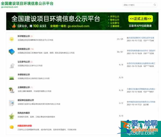The width and height of the screenshot is (161, 137).
Task: Open the 建设单位信息公开 board
Action: (x=26, y=100)
